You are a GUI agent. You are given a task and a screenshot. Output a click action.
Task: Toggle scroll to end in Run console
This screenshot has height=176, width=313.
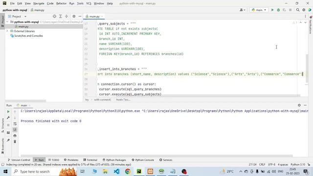[15, 130]
